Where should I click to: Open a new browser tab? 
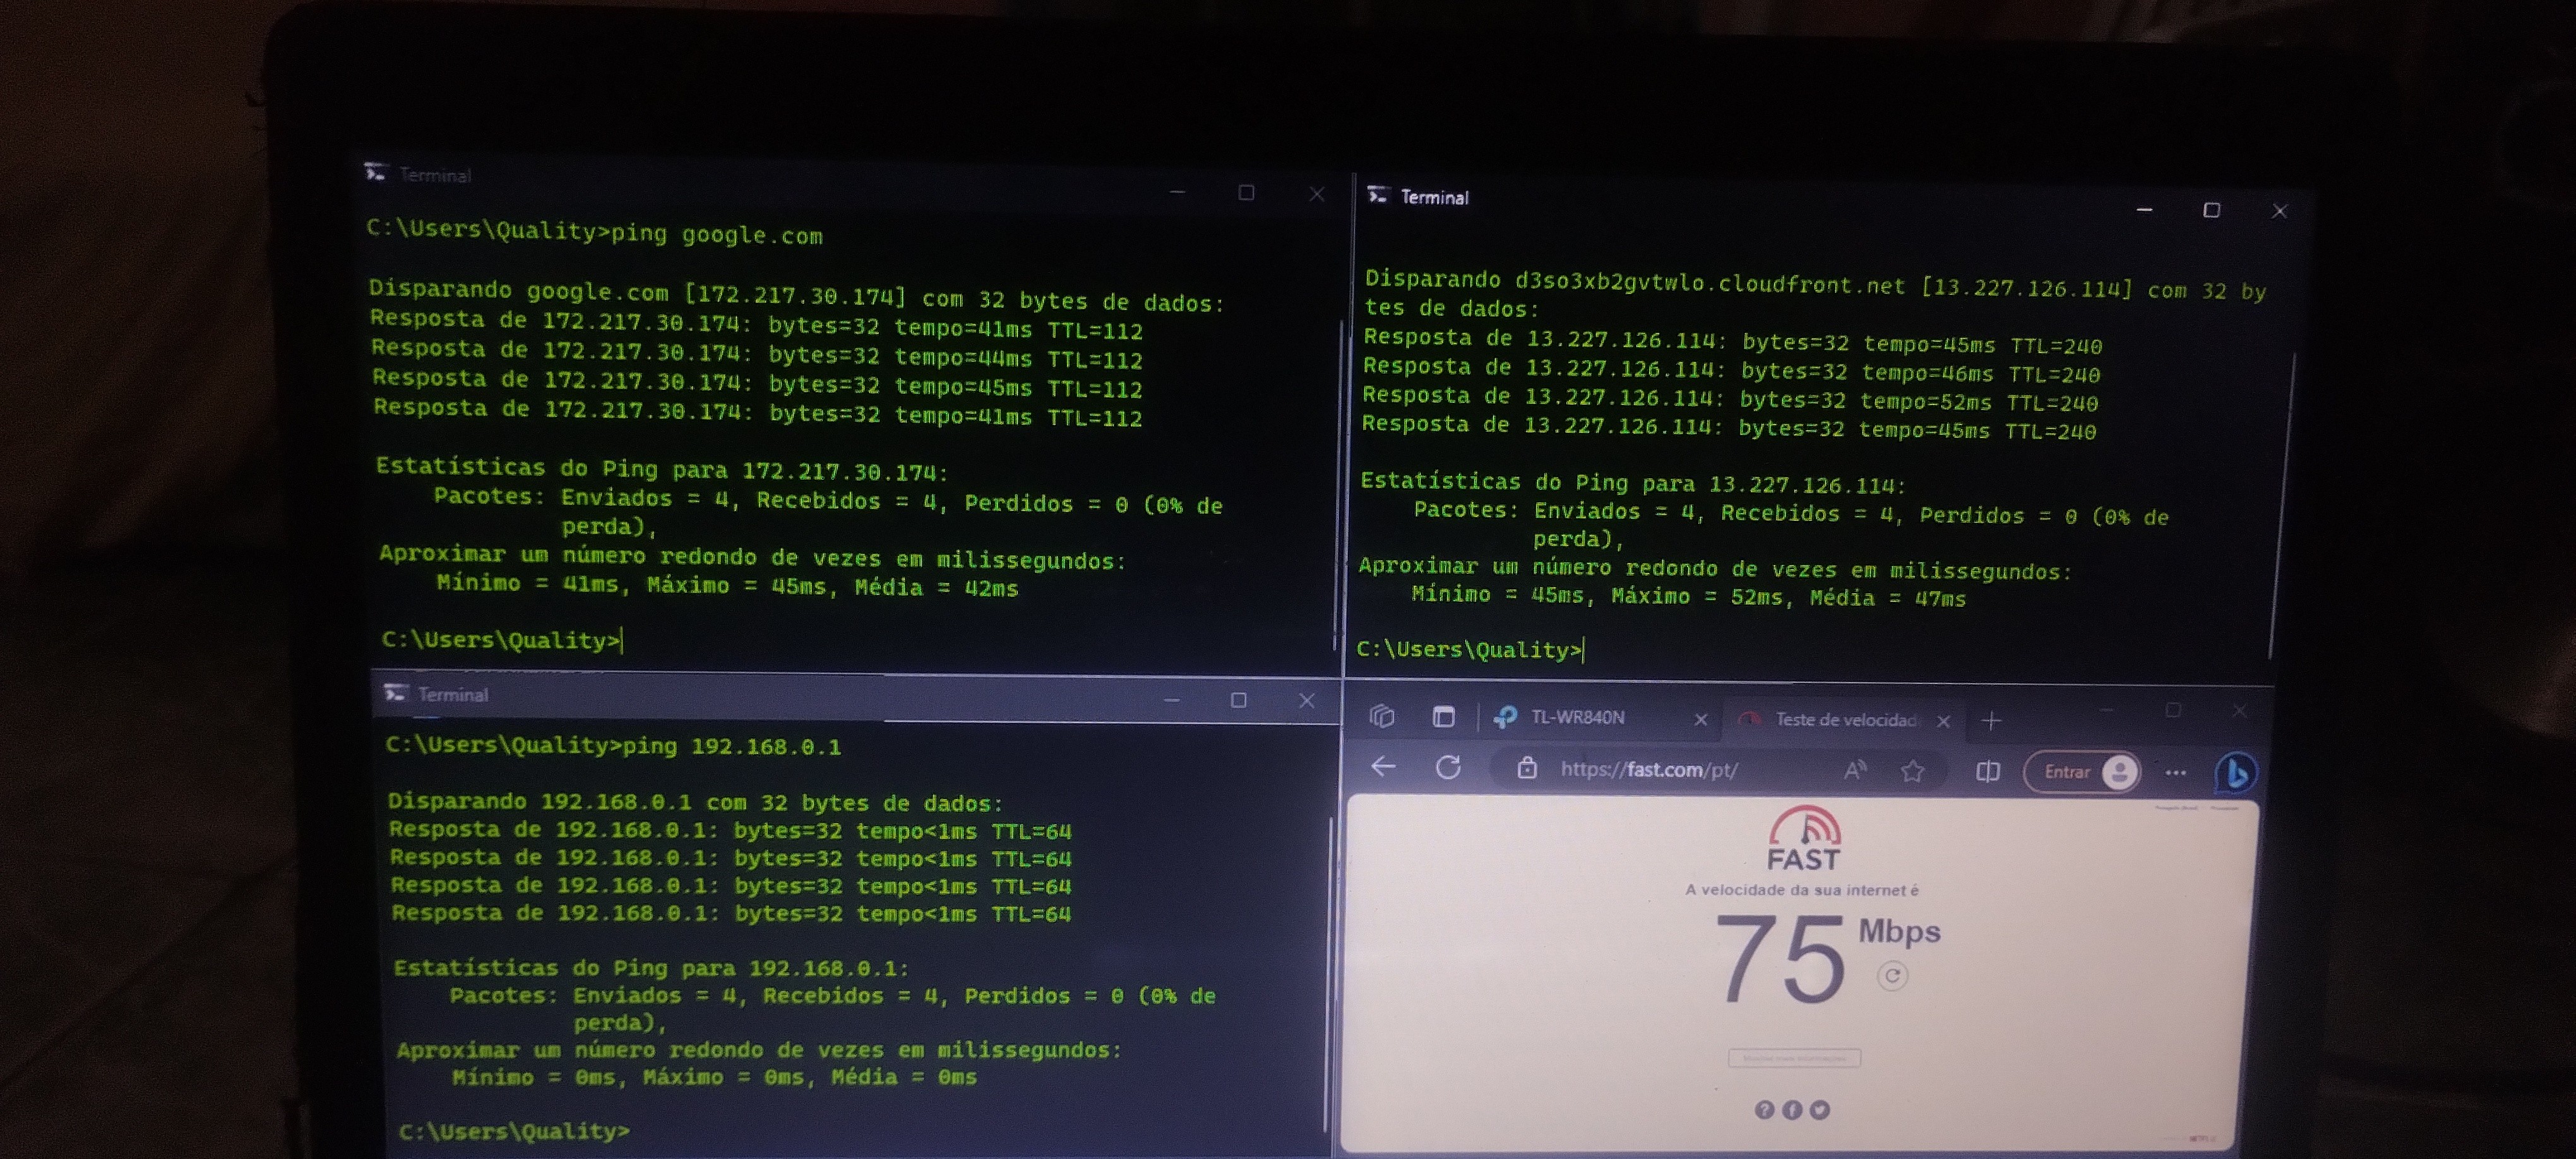1991,721
